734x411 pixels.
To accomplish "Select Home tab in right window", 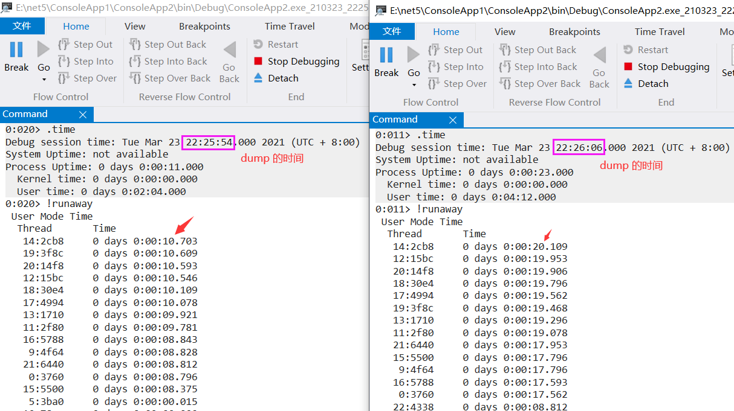I will (x=446, y=31).
